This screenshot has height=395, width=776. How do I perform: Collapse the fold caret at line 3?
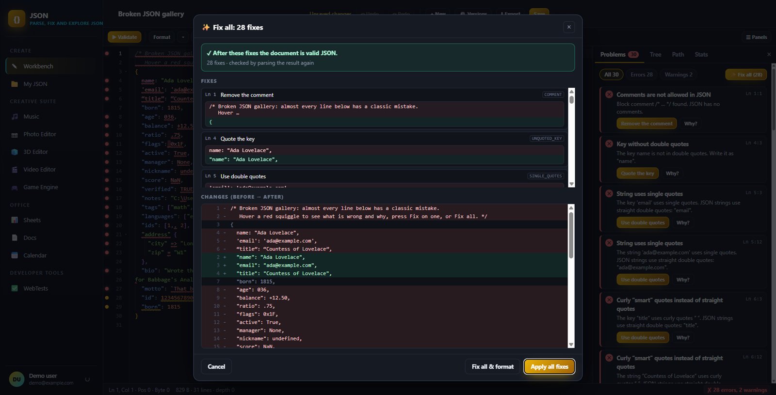tap(127, 72)
